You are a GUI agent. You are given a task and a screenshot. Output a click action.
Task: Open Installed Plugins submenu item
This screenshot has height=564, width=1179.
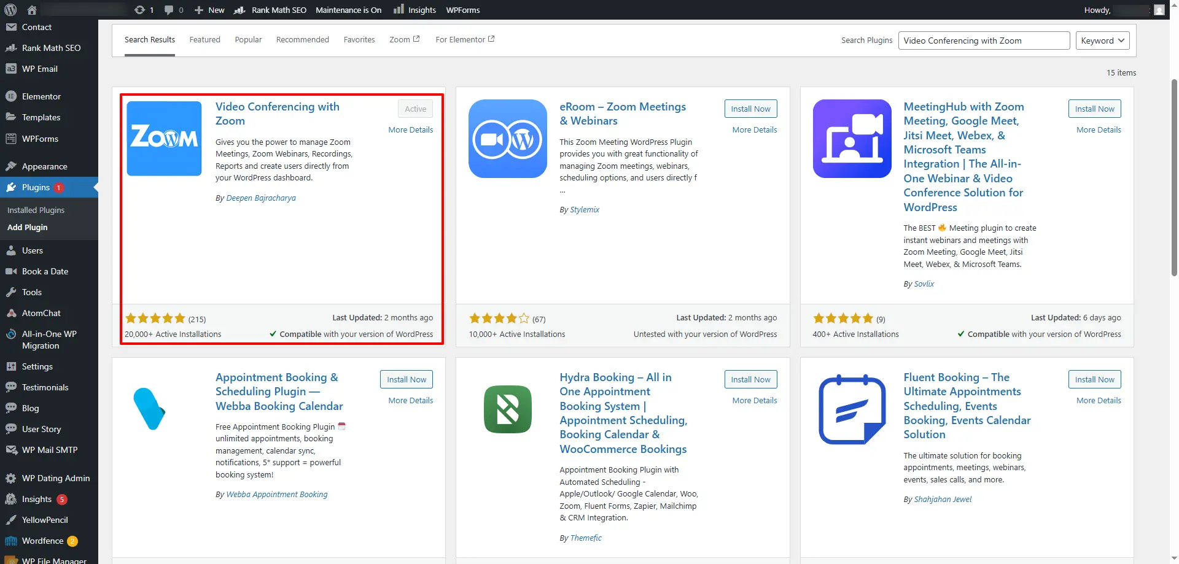tap(36, 210)
